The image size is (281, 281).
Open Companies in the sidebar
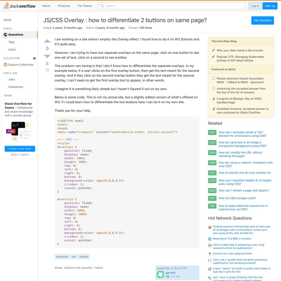tap(16, 87)
